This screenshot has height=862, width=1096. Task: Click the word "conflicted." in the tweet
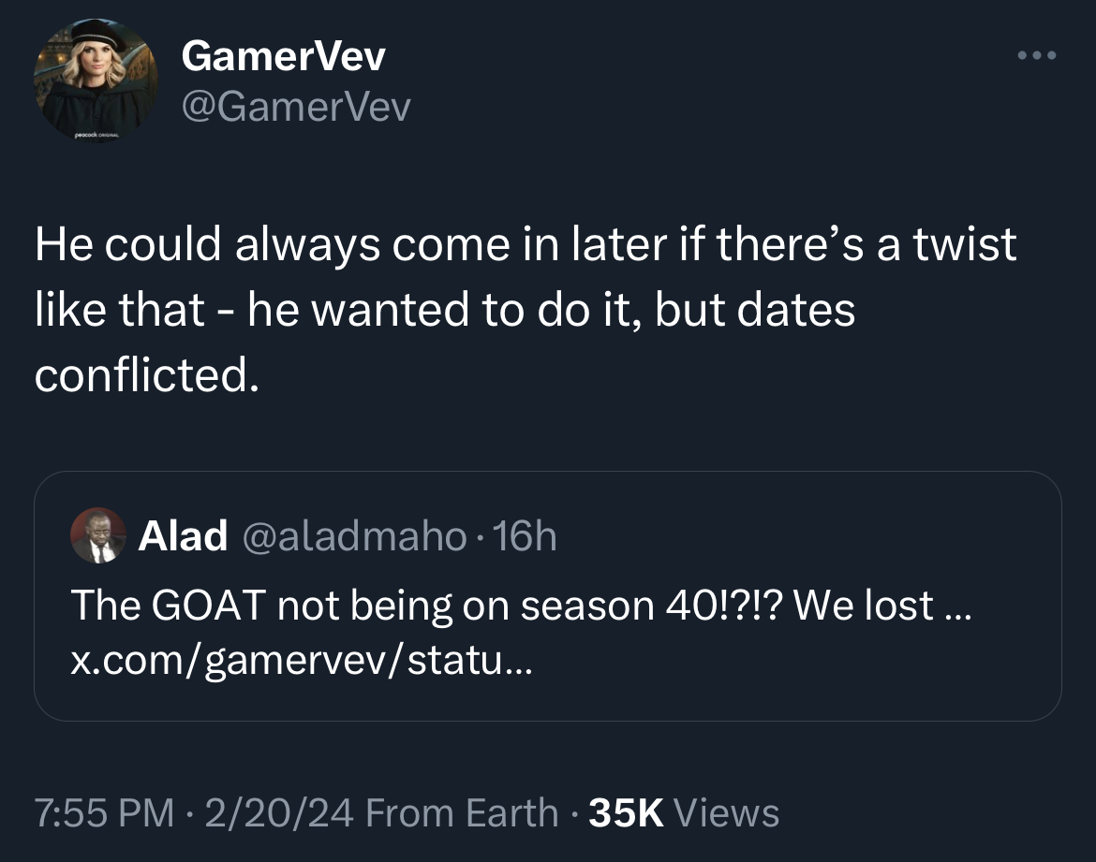click(147, 374)
